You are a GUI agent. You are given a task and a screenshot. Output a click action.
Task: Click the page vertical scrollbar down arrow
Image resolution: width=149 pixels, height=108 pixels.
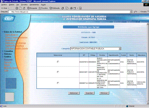(148, 103)
